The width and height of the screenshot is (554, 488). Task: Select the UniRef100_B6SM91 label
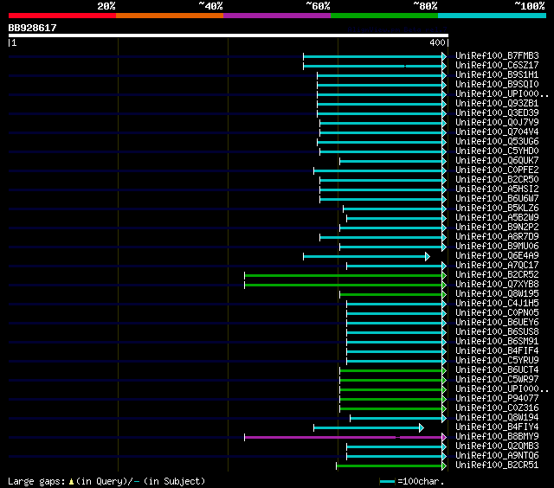[497, 342]
